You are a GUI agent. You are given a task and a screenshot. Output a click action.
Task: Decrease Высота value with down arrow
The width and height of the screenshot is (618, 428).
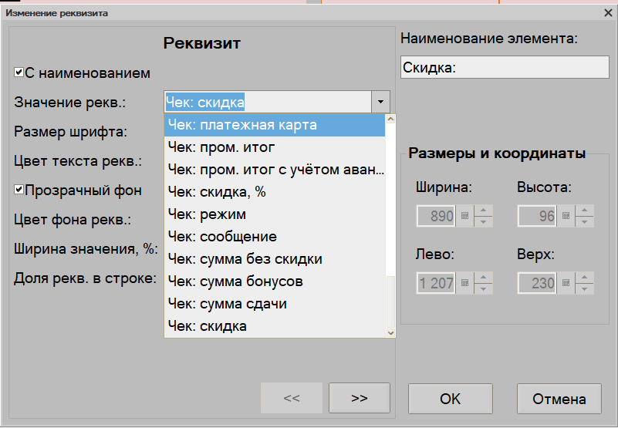tap(585, 222)
